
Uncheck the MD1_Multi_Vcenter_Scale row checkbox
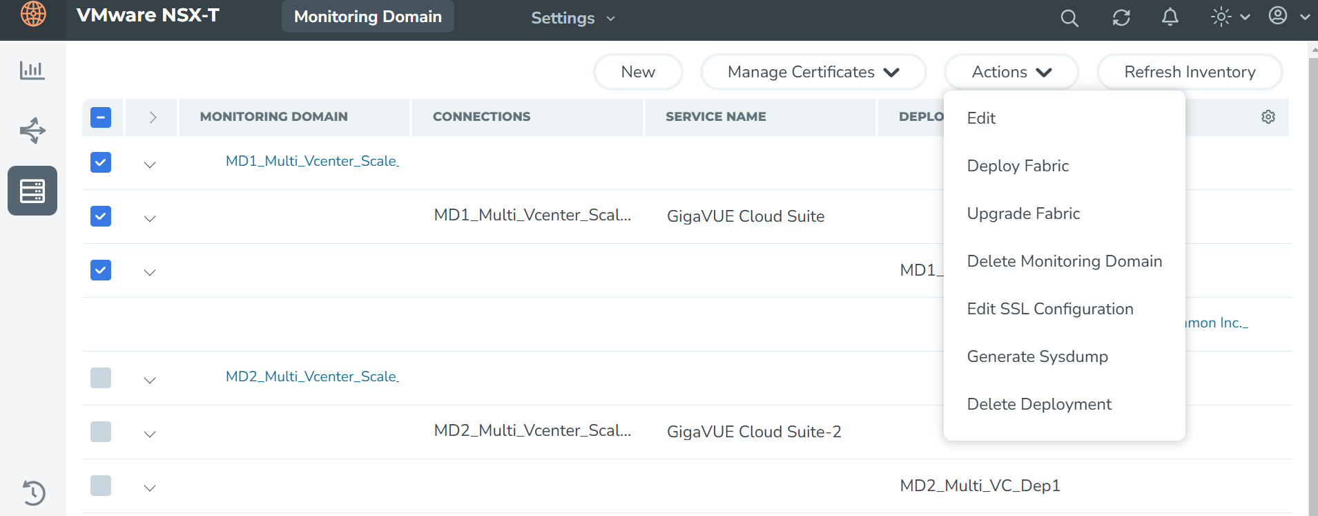point(101,162)
